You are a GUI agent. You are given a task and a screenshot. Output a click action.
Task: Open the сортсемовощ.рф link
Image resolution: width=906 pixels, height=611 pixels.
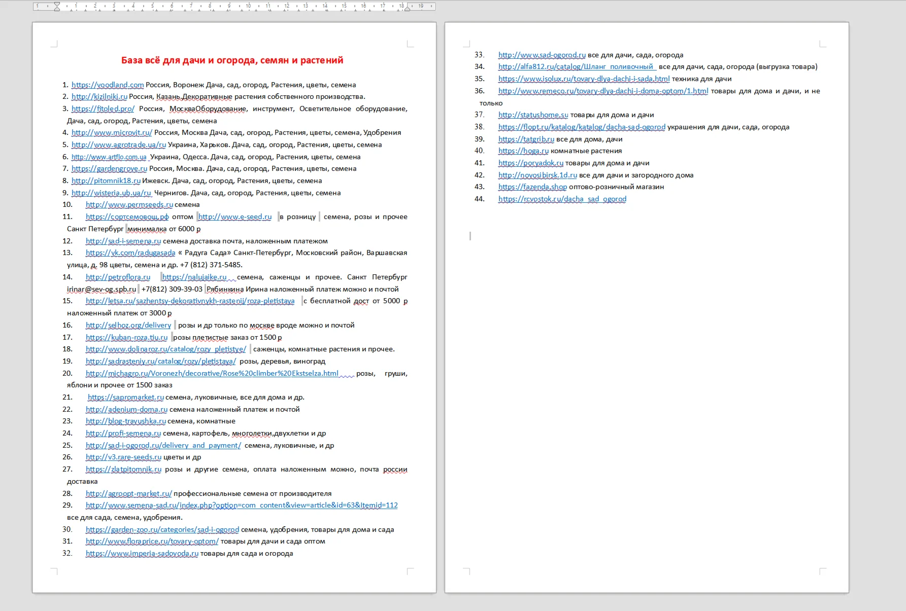point(127,217)
